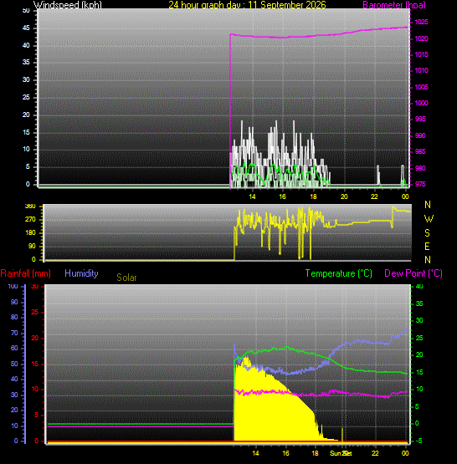The height and width of the screenshot is (464, 457).
Task: Select barometer scale value 975
Action: click(x=420, y=185)
